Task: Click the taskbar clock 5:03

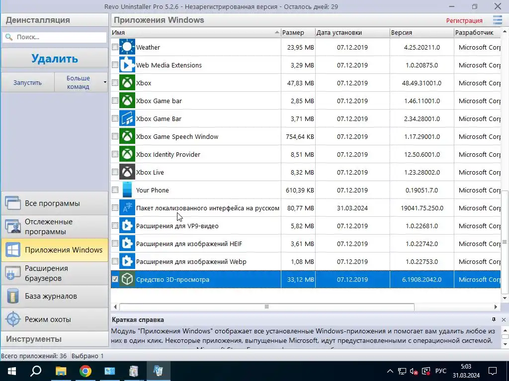Action: [466, 367]
